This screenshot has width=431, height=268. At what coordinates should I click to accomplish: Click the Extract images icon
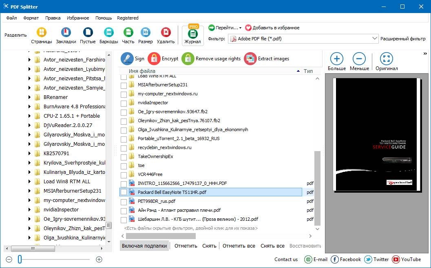click(x=250, y=59)
